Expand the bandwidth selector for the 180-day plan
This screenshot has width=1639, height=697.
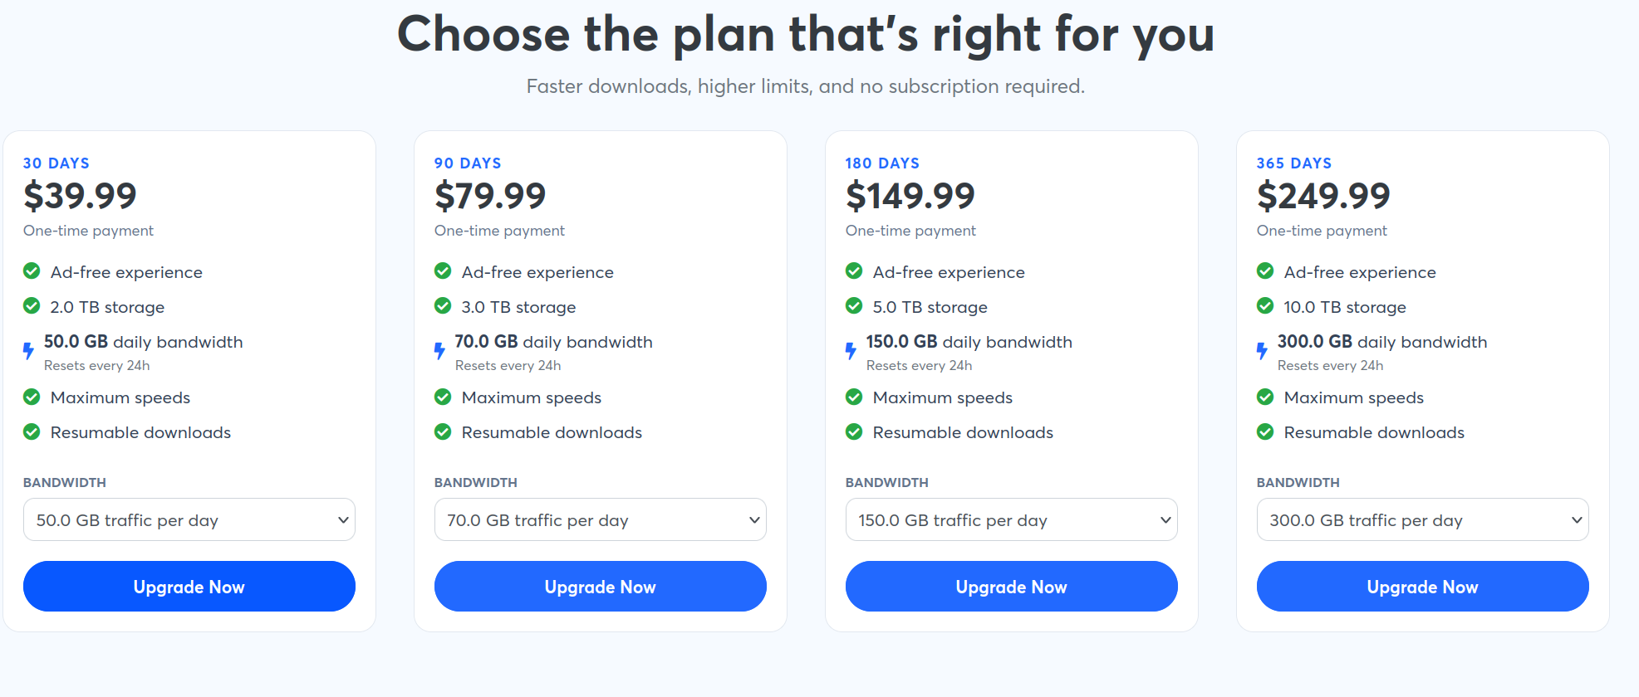click(x=1011, y=519)
